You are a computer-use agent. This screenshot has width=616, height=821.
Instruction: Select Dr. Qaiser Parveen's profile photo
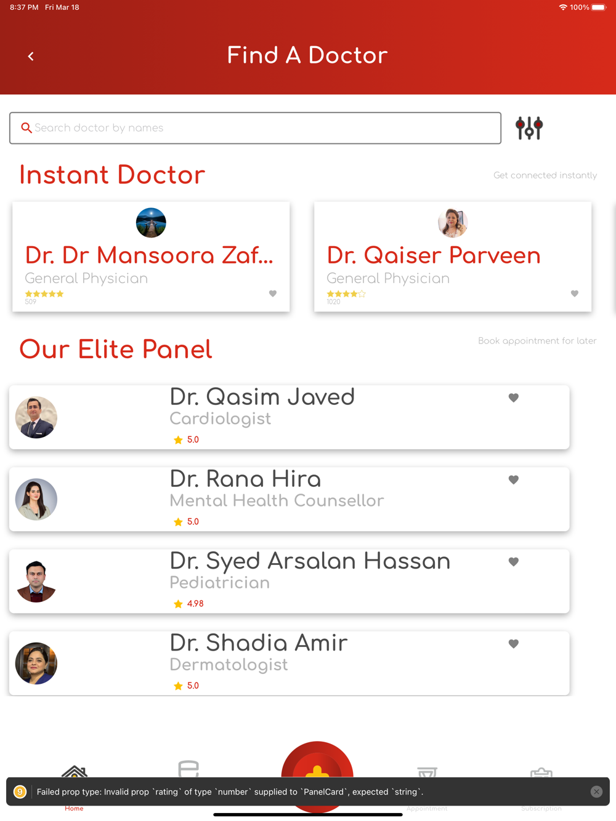[453, 223]
